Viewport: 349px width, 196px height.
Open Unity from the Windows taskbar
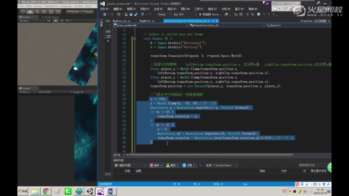pyautogui.click(x=90, y=191)
